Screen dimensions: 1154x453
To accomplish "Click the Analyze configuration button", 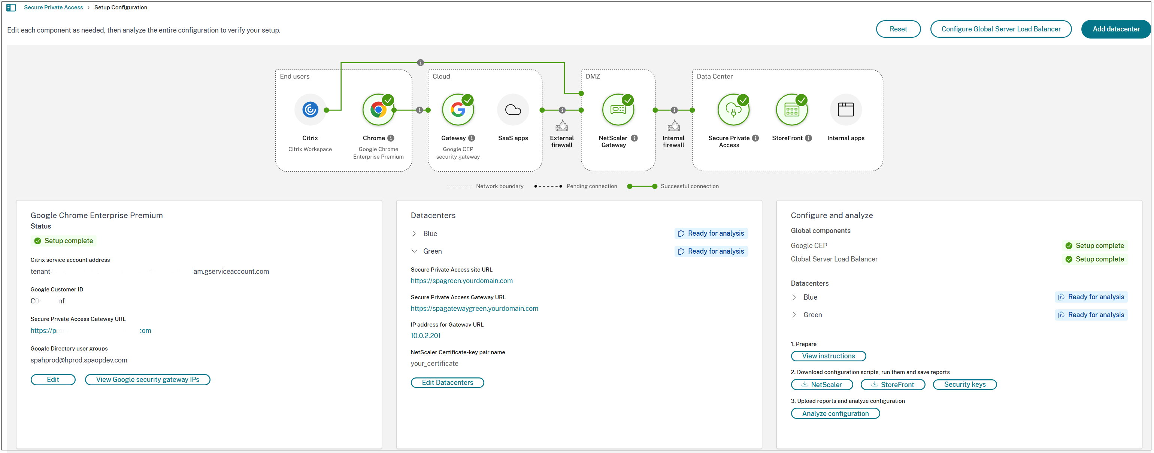I will point(835,413).
